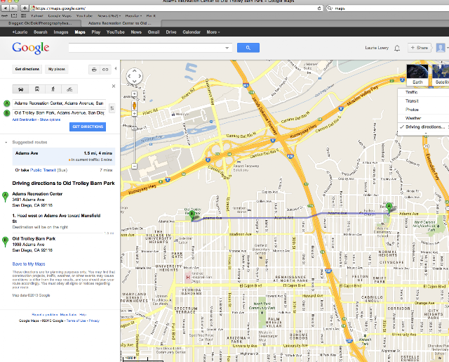The height and width of the screenshot is (362, 449).
Task: Select the driving (car) travel mode
Action: click(x=20, y=89)
